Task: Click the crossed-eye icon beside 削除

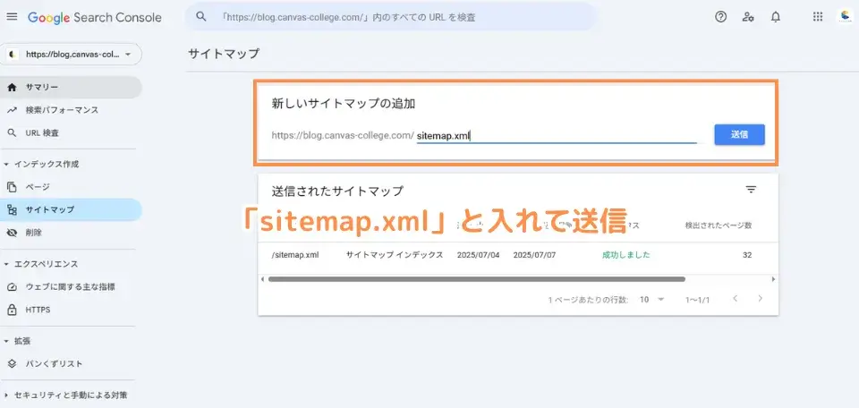Action: click(x=12, y=233)
